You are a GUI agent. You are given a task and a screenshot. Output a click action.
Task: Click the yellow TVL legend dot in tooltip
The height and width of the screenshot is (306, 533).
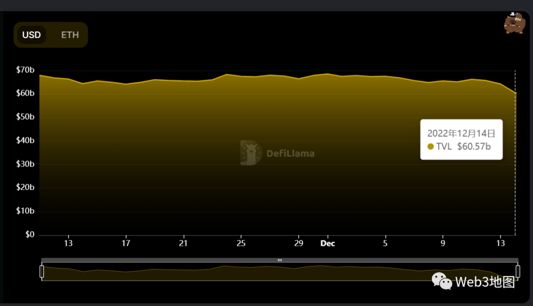[x=430, y=146]
